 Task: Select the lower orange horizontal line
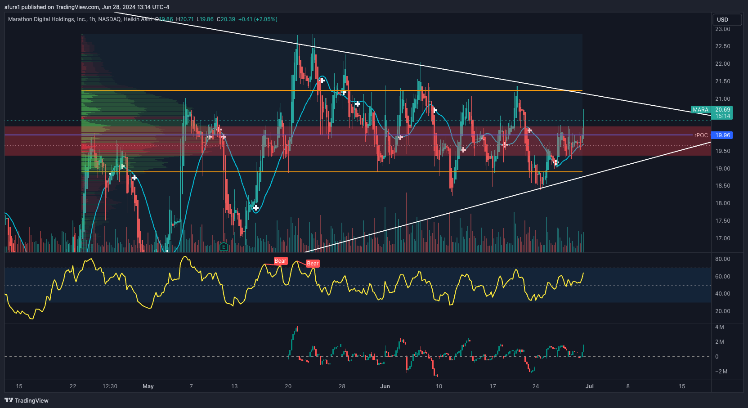(332, 172)
